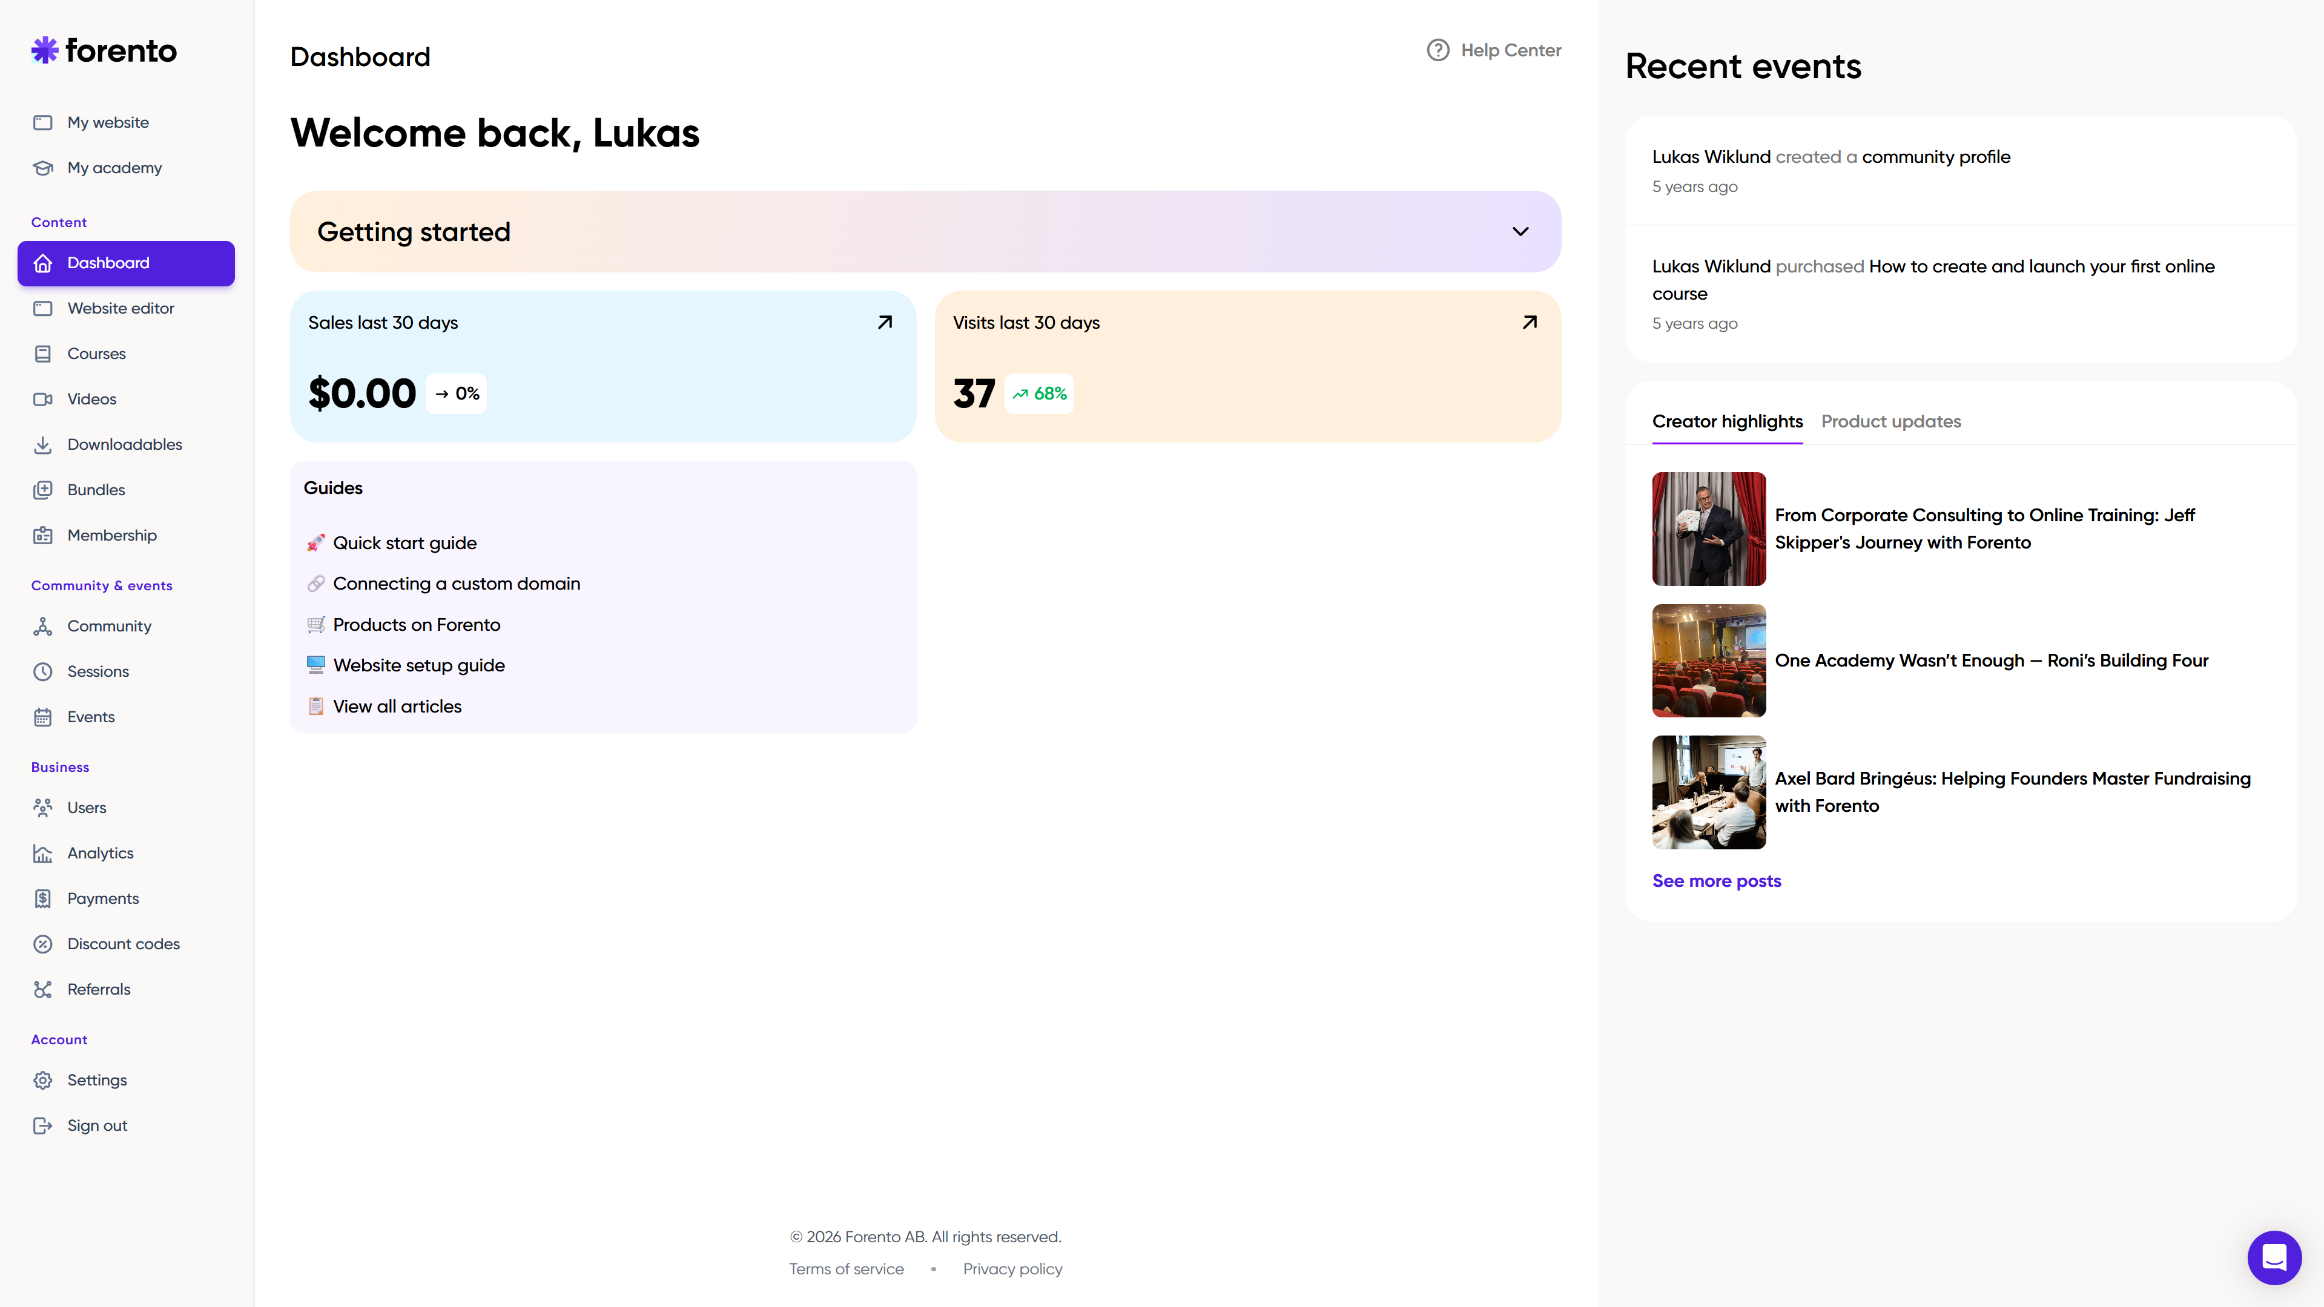Click See more posts link
This screenshot has height=1307, width=2324.
pyautogui.click(x=1716, y=881)
